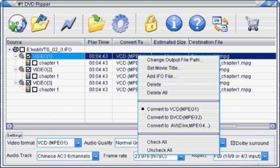
Task: Select Convert to AVI(Divx,MPEG4...) menu entry
Action: click(179, 125)
